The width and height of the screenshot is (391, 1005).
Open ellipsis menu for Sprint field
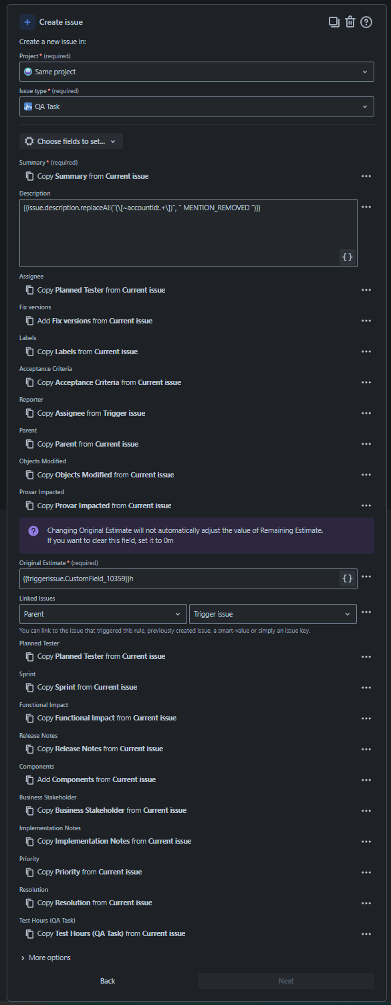coord(366,687)
